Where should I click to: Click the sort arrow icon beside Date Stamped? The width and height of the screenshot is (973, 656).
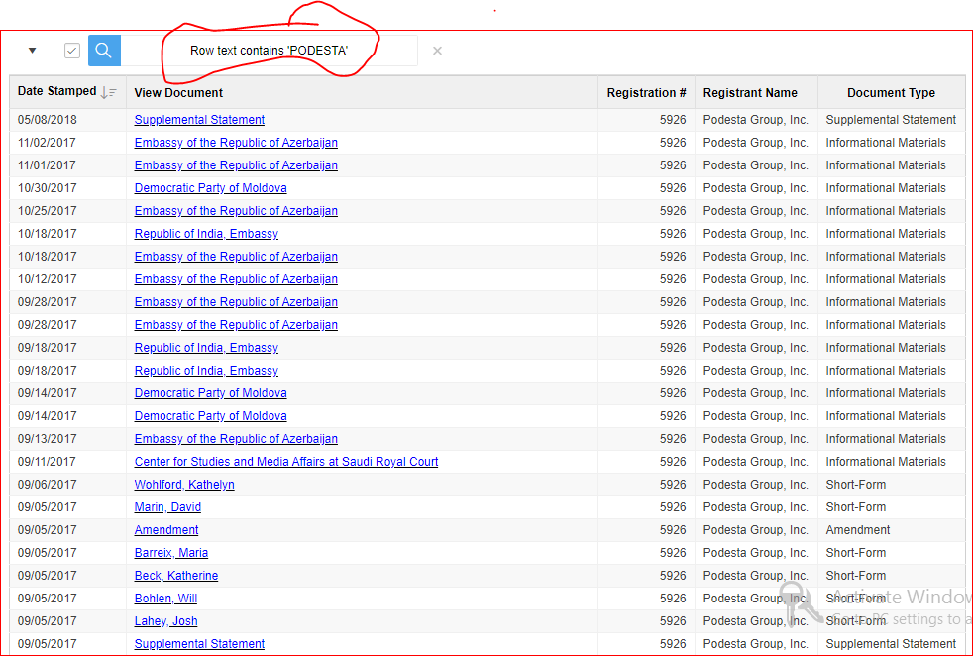coord(109,92)
